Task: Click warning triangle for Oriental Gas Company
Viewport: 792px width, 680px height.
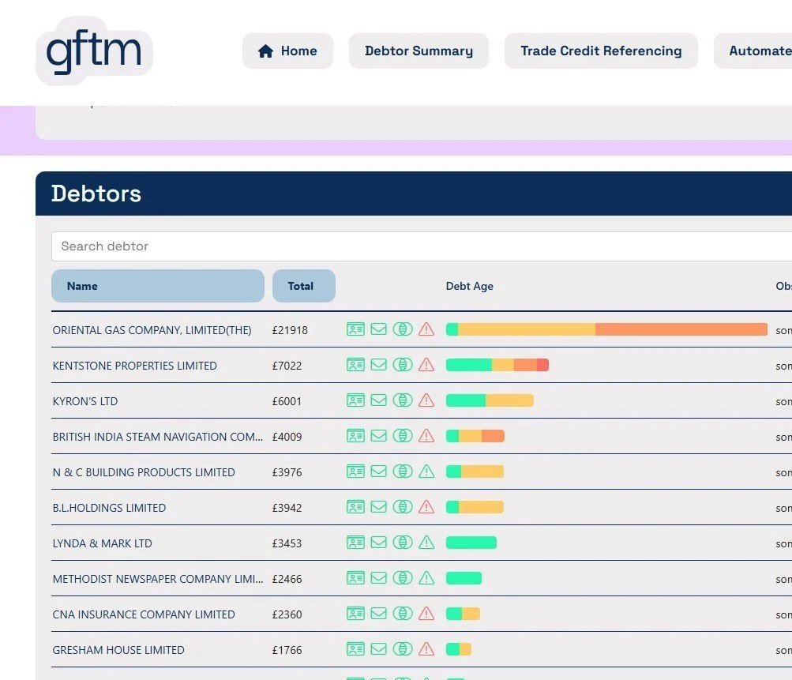Action: click(x=426, y=329)
